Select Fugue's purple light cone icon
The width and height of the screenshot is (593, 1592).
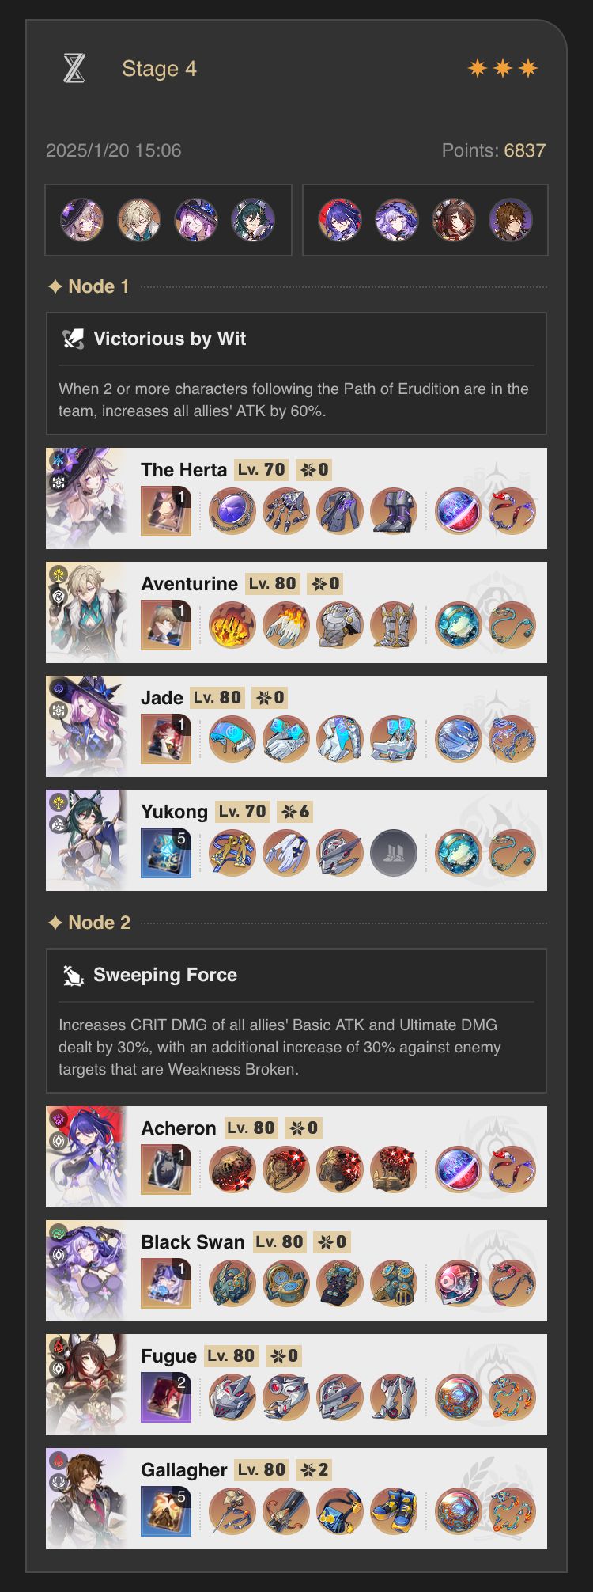pos(166,1397)
